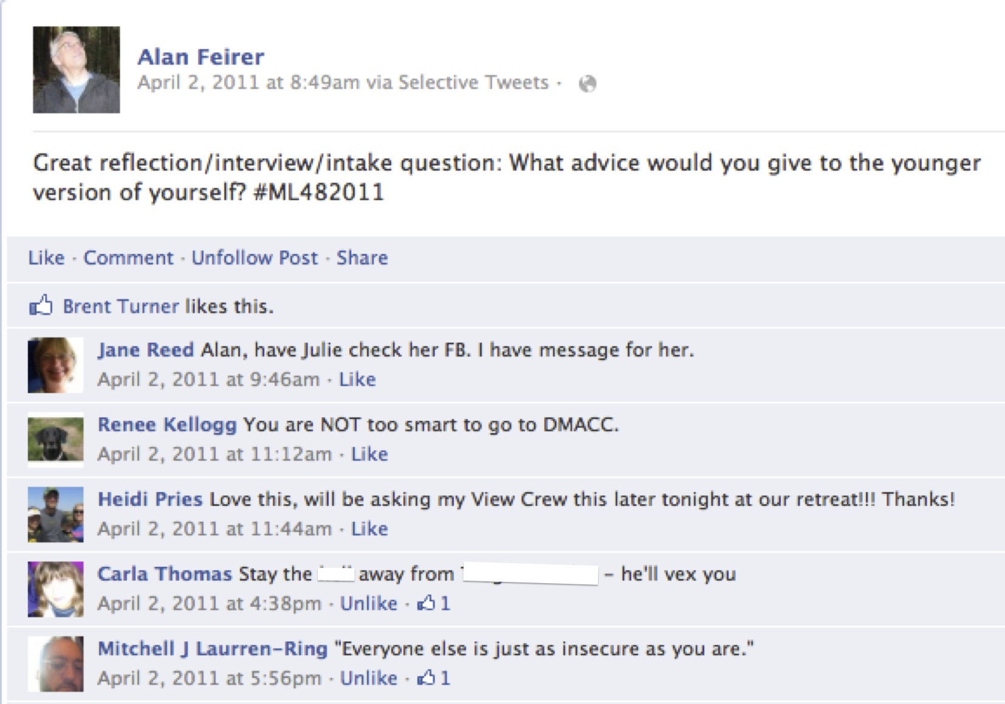Share the post
The height and width of the screenshot is (704, 1005).
362,258
